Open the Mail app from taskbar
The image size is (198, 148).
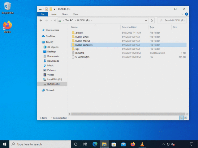click(123, 144)
